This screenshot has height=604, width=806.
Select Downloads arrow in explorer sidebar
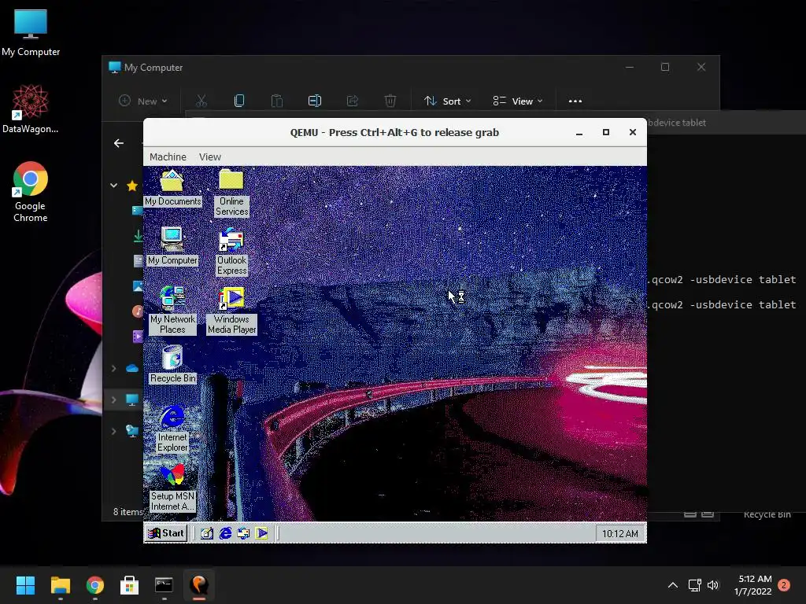coord(138,236)
